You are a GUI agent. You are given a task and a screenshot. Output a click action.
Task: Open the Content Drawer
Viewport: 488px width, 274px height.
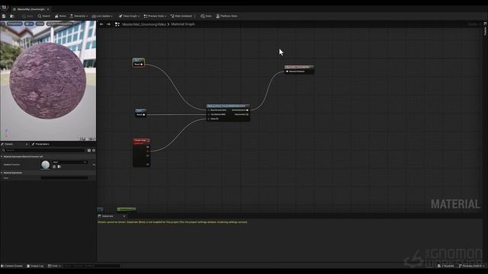[12, 266]
